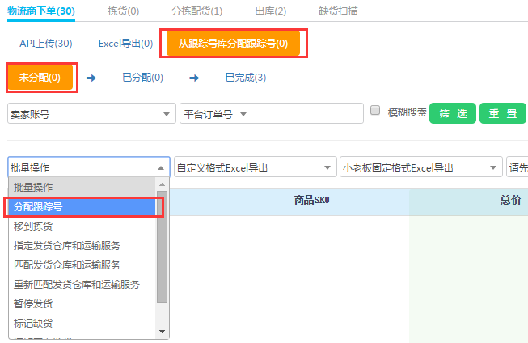528x343 pixels.
Task: Select API上传(30) sub-tab
Action: [x=45, y=43]
